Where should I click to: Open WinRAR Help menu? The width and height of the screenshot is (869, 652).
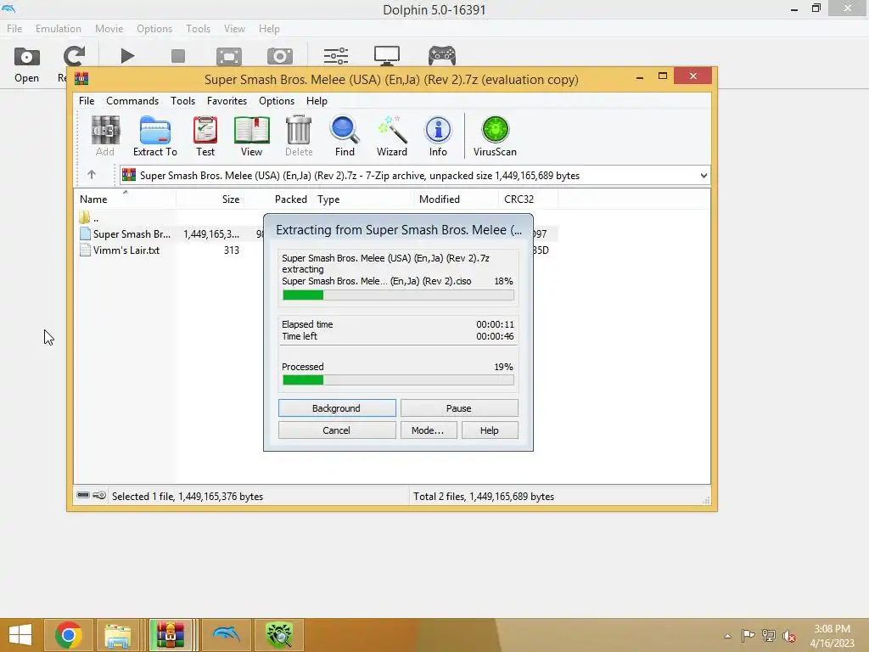pyautogui.click(x=317, y=101)
